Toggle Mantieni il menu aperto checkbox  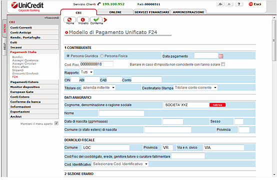56,123
